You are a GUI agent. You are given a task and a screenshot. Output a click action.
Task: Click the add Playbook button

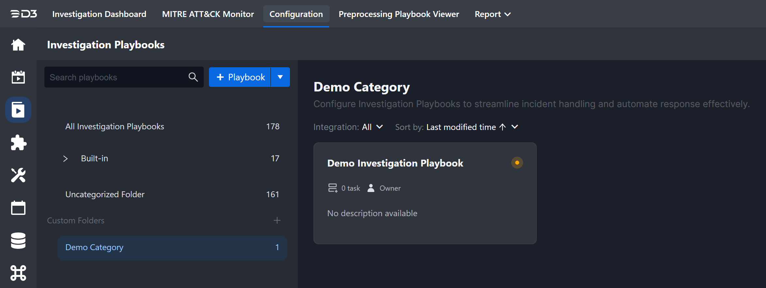pyautogui.click(x=240, y=77)
